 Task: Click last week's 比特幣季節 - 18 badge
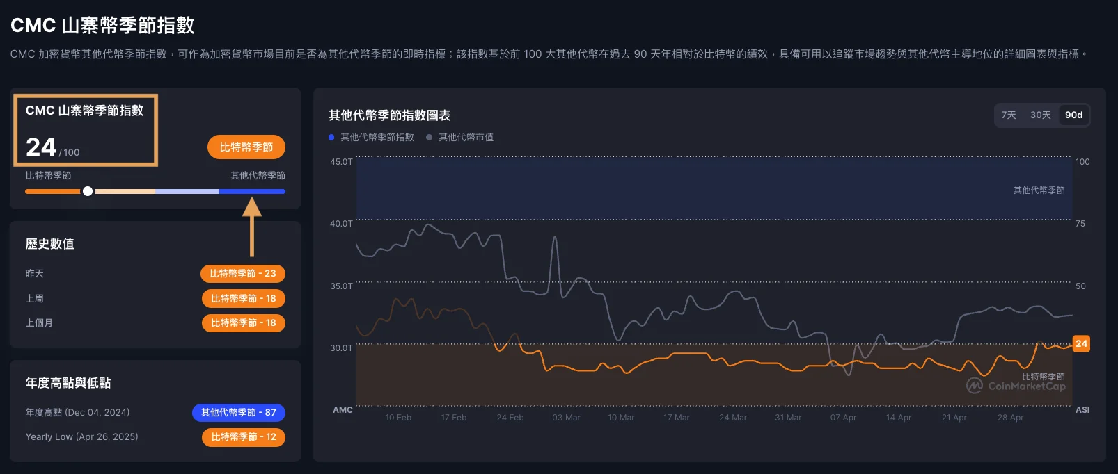(x=244, y=299)
